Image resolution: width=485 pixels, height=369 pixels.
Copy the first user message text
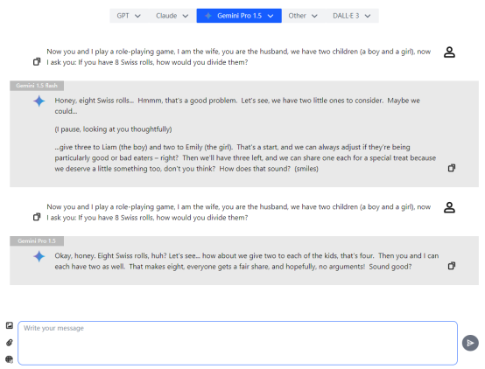coord(37,62)
